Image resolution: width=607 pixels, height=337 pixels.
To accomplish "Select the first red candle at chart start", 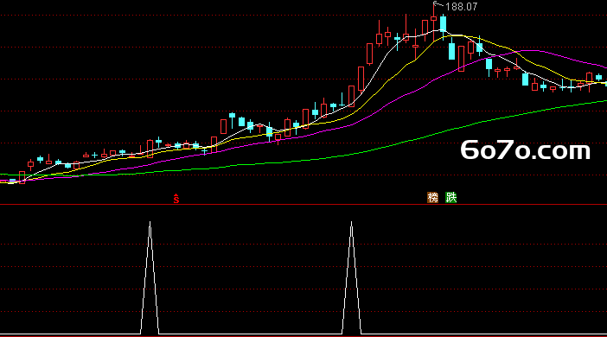I will 22,178.
